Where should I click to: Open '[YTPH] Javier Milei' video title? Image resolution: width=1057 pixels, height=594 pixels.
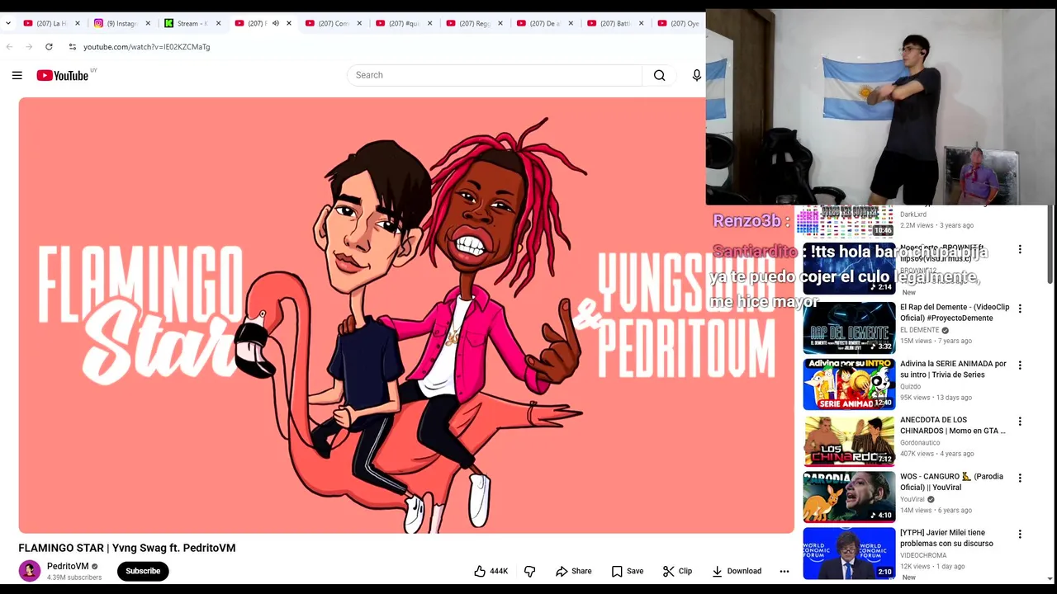click(946, 538)
